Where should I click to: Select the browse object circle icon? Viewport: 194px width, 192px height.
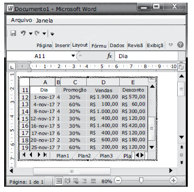click(181, 155)
